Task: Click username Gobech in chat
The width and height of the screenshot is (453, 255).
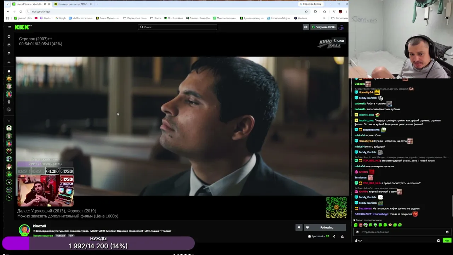Action: coord(360,84)
